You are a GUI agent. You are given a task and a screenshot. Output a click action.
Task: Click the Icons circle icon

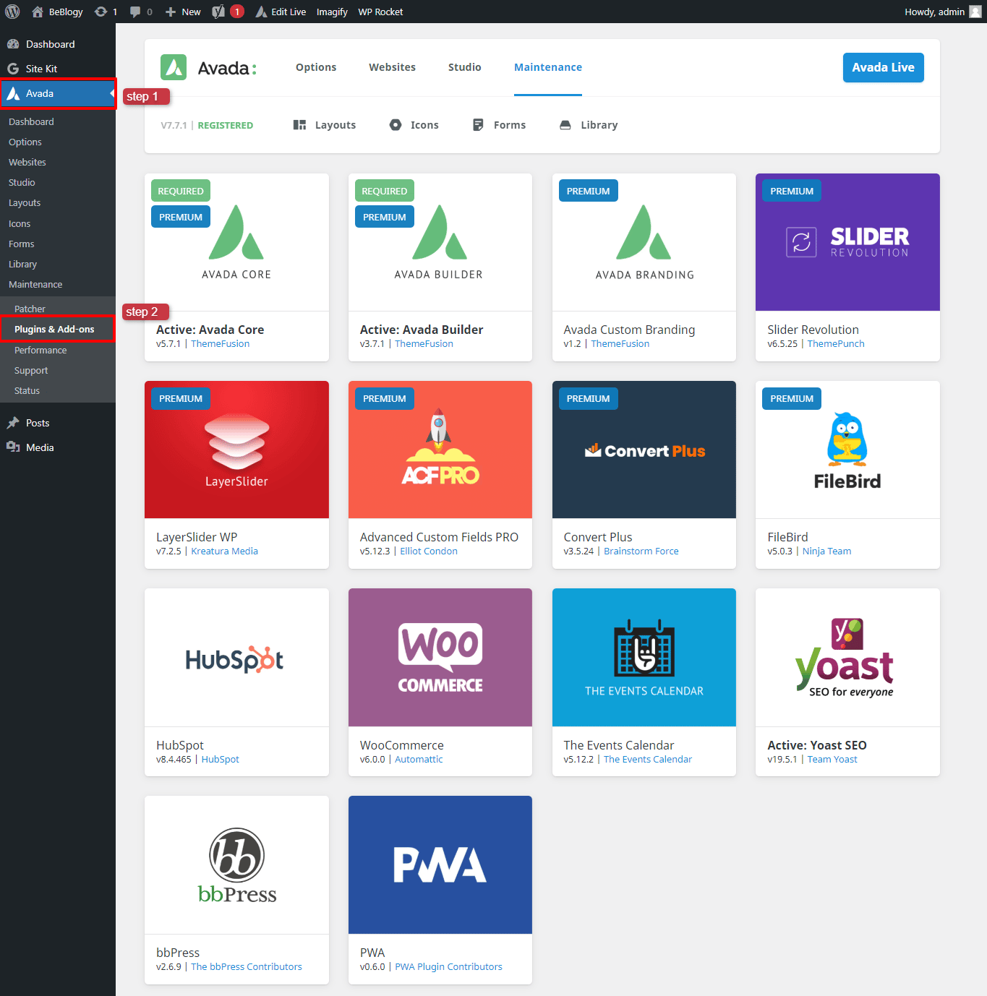[396, 125]
